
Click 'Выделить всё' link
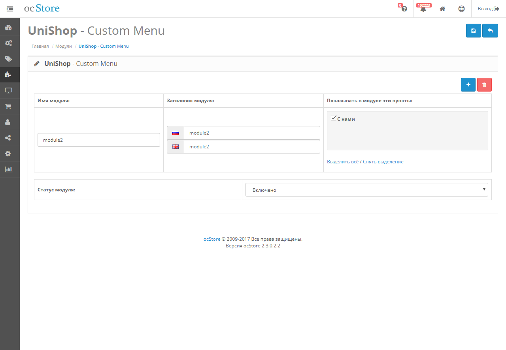[343, 162]
